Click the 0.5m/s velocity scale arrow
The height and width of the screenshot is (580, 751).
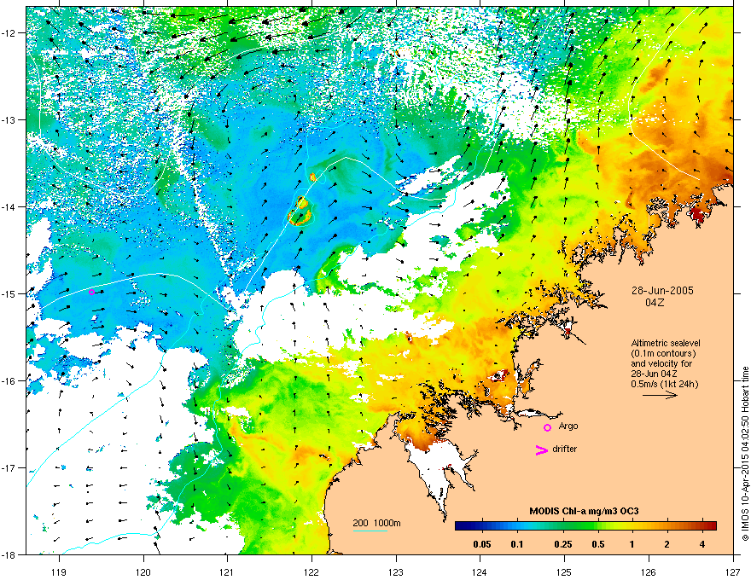(660, 395)
